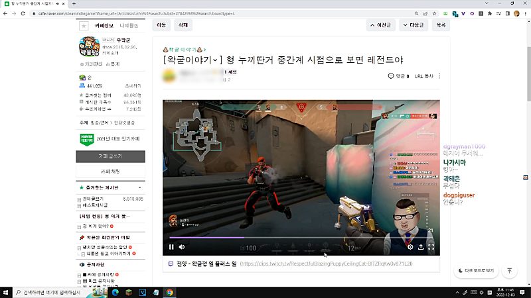531x298 pixels.
Task: Open 베스트게시글 board in sidebar
Action: 95,205
